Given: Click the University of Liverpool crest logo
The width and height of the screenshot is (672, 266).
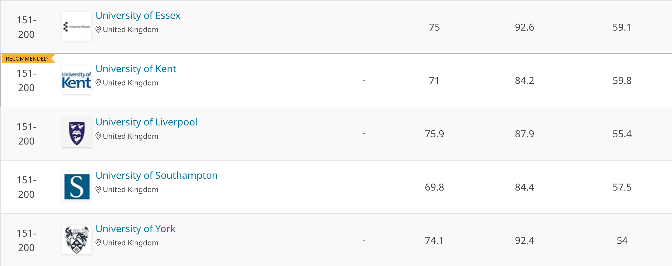Looking at the screenshot, I should pyautogui.click(x=76, y=133).
